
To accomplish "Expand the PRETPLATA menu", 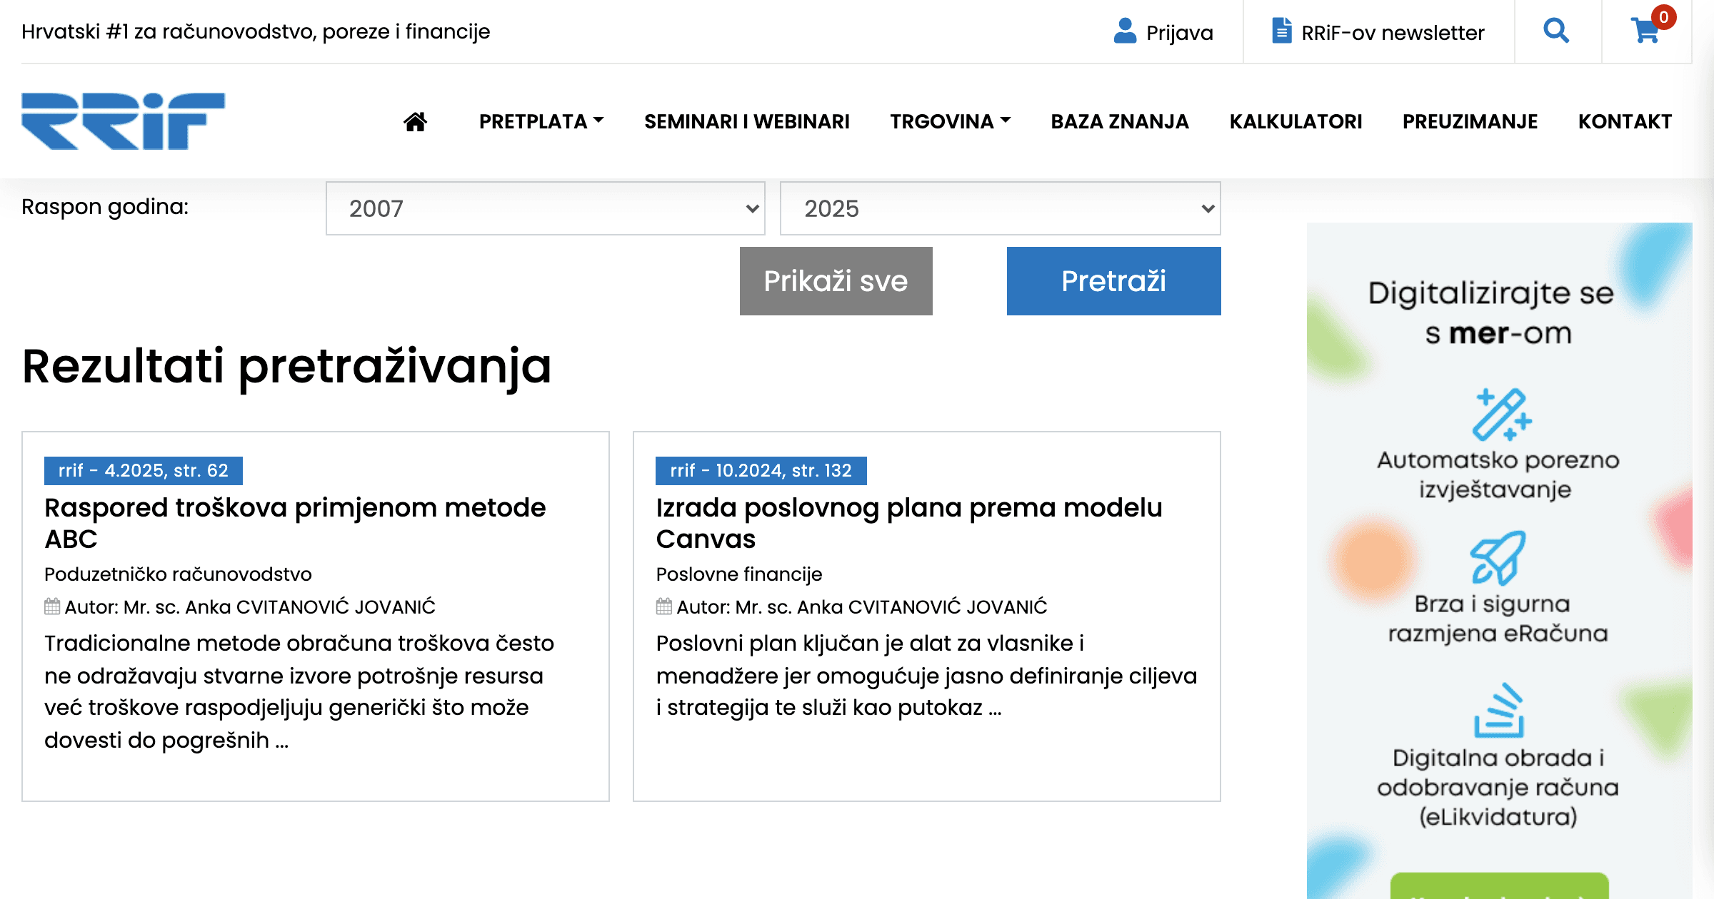I will tap(541, 122).
